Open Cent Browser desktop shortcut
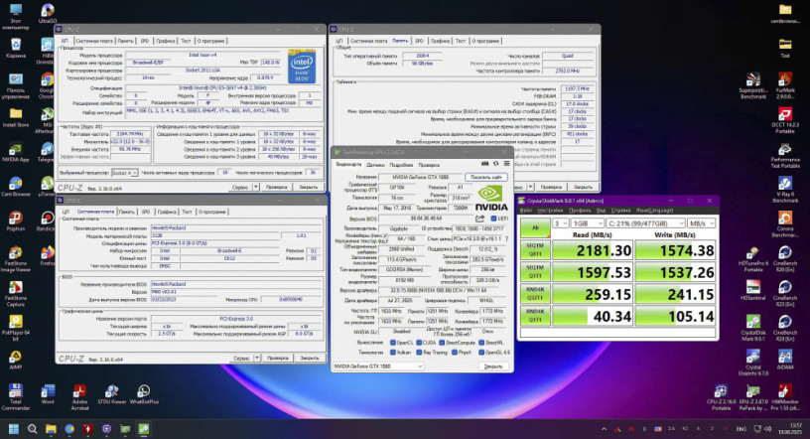This screenshot has width=810, height=439. (x=16, y=187)
